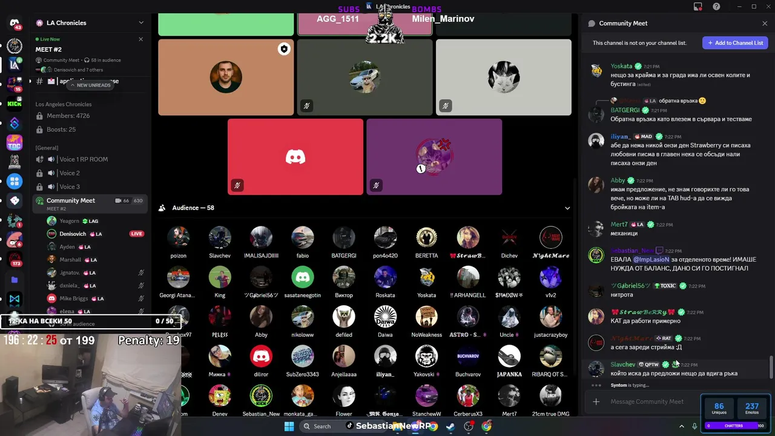The width and height of the screenshot is (775, 436).
Task: Open Steam from the taskbar
Action: click(450, 426)
